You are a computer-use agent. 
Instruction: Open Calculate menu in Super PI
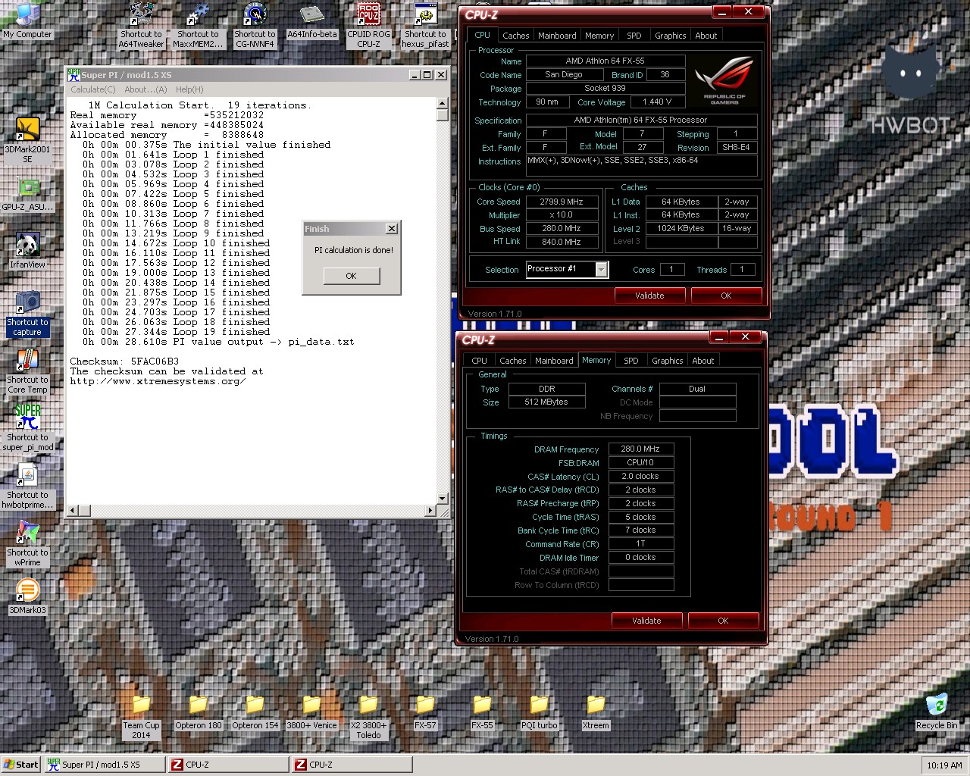coord(93,89)
